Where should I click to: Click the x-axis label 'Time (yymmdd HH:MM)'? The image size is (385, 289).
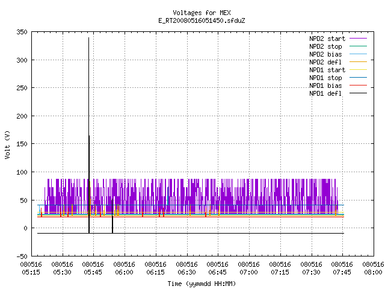click(x=202, y=284)
